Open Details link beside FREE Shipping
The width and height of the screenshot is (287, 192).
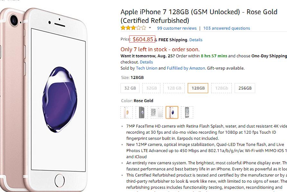pyautogui.click(x=196, y=40)
